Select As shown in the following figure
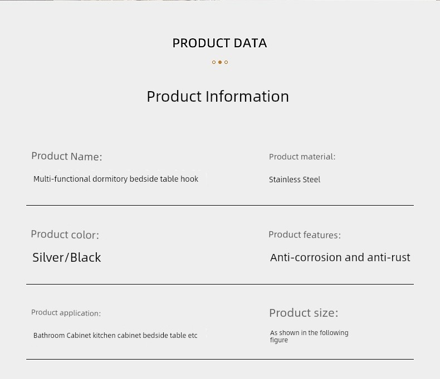Screen dimensions: 440x379 coord(309,336)
